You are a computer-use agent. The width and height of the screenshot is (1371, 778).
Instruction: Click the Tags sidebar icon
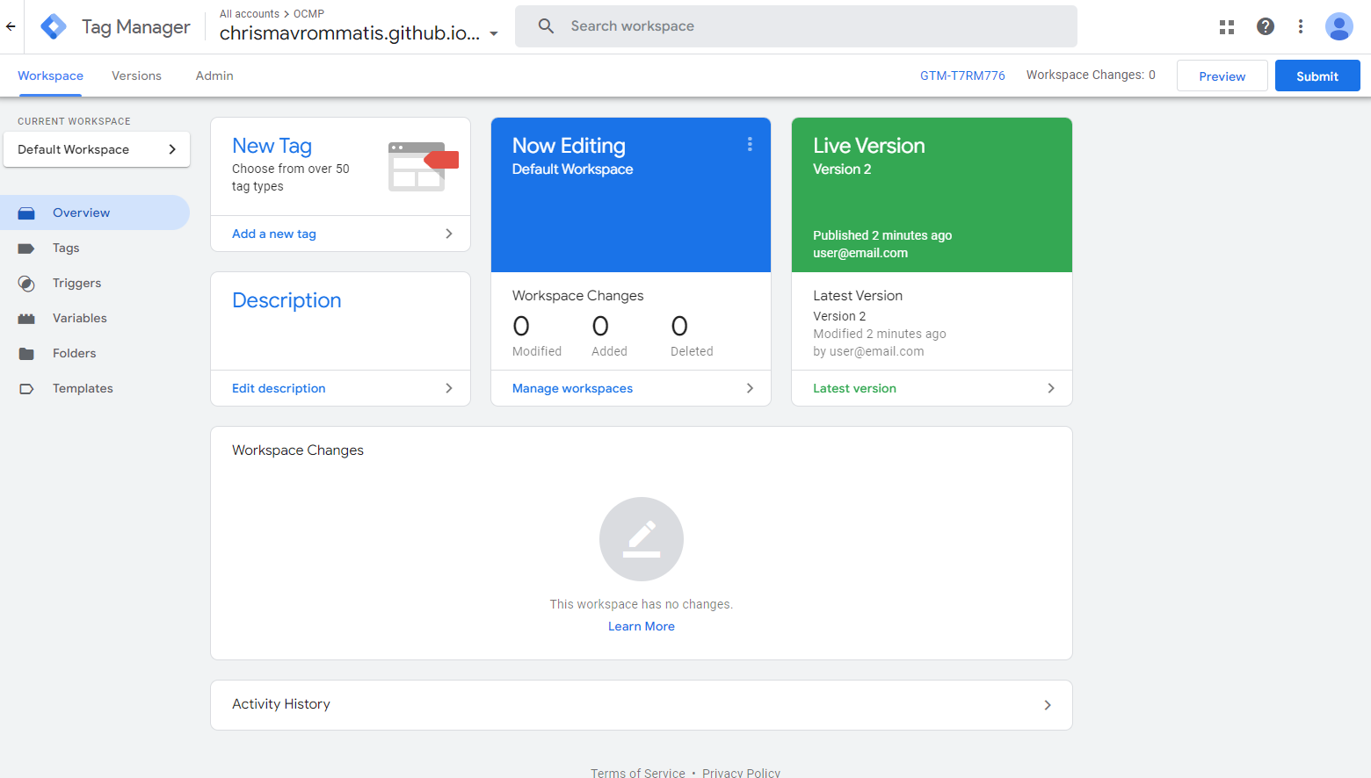tap(26, 249)
